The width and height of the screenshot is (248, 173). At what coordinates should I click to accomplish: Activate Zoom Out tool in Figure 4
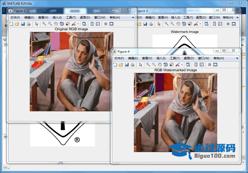coord(154,65)
